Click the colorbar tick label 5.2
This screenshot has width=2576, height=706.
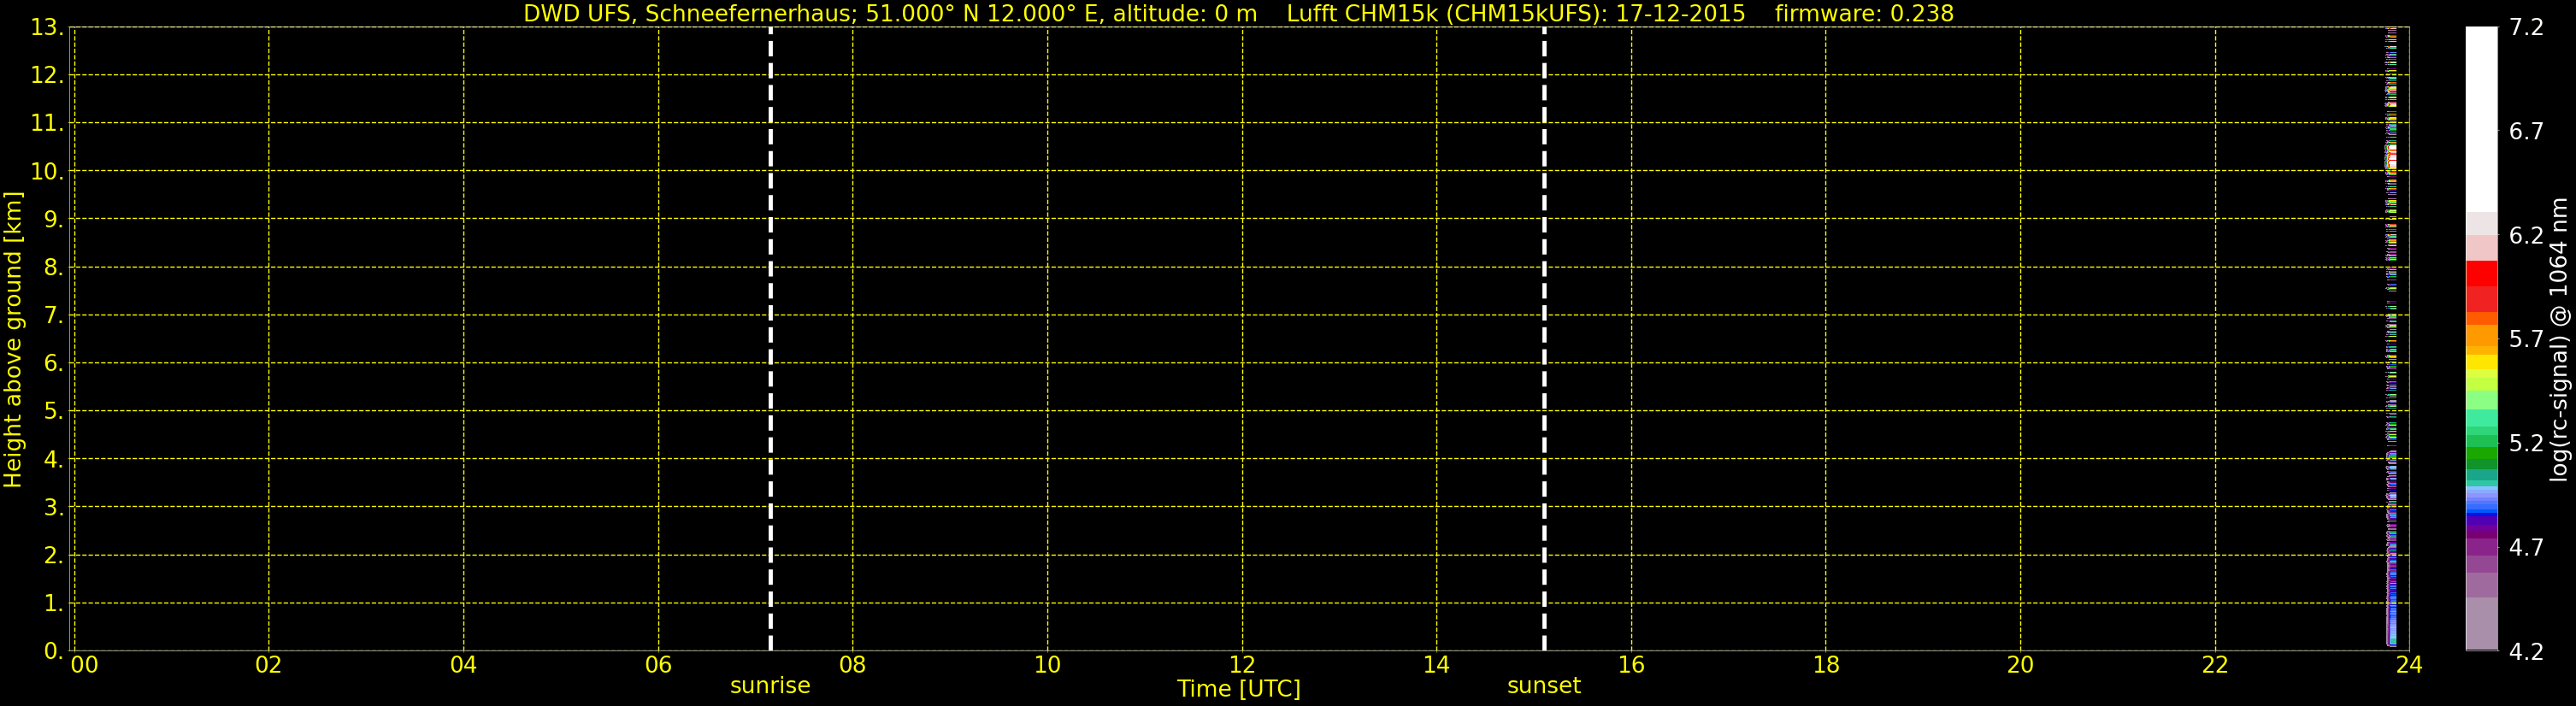point(2526,443)
